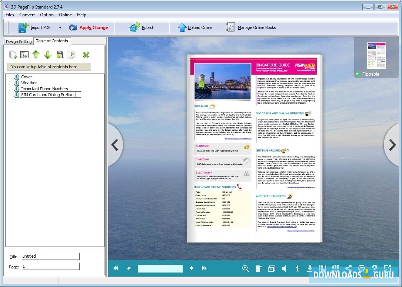Screen dimensions: 402x287
Task: Go to next page with right chevron
Action: [x=392, y=145]
